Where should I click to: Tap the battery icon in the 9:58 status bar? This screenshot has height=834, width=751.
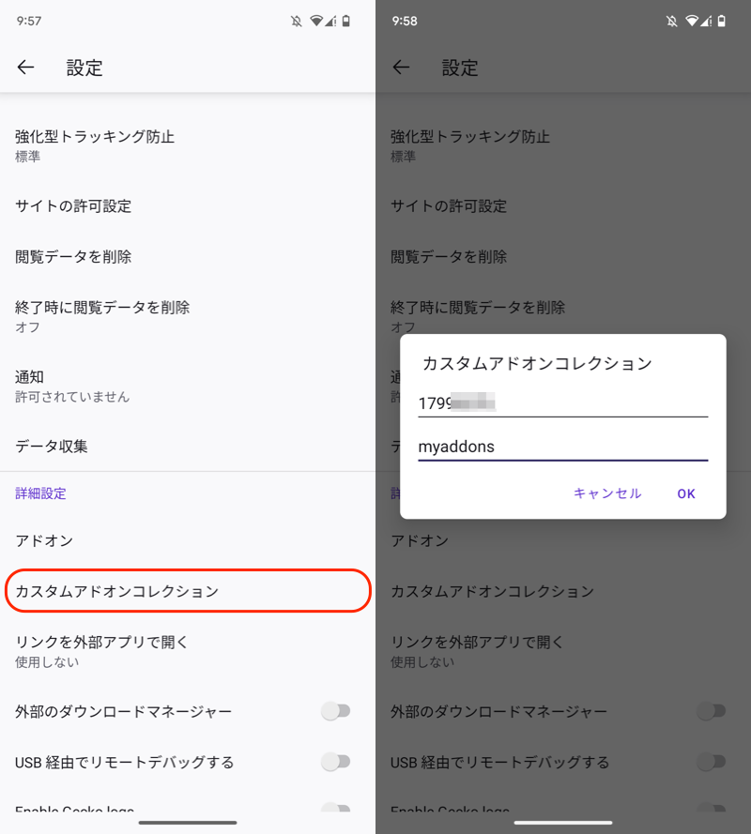(x=722, y=21)
